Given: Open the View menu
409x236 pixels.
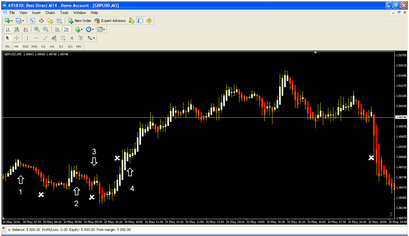Looking at the screenshot, I should pyautogui.click(x=23, y=13).
